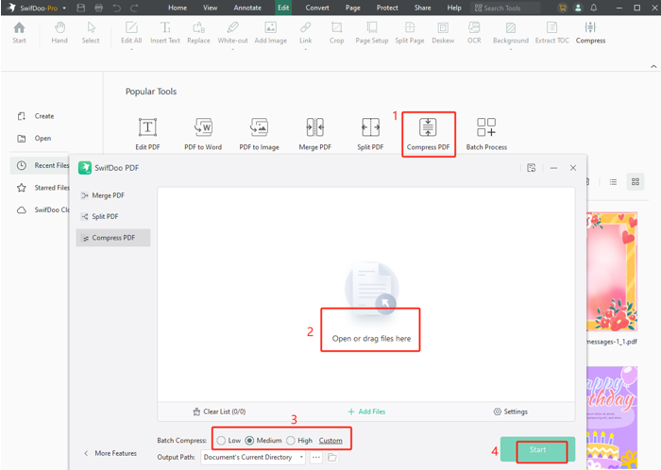661x470 pixels.
Task: Click the Add Image tool
Action: click(x=271, y=33)
